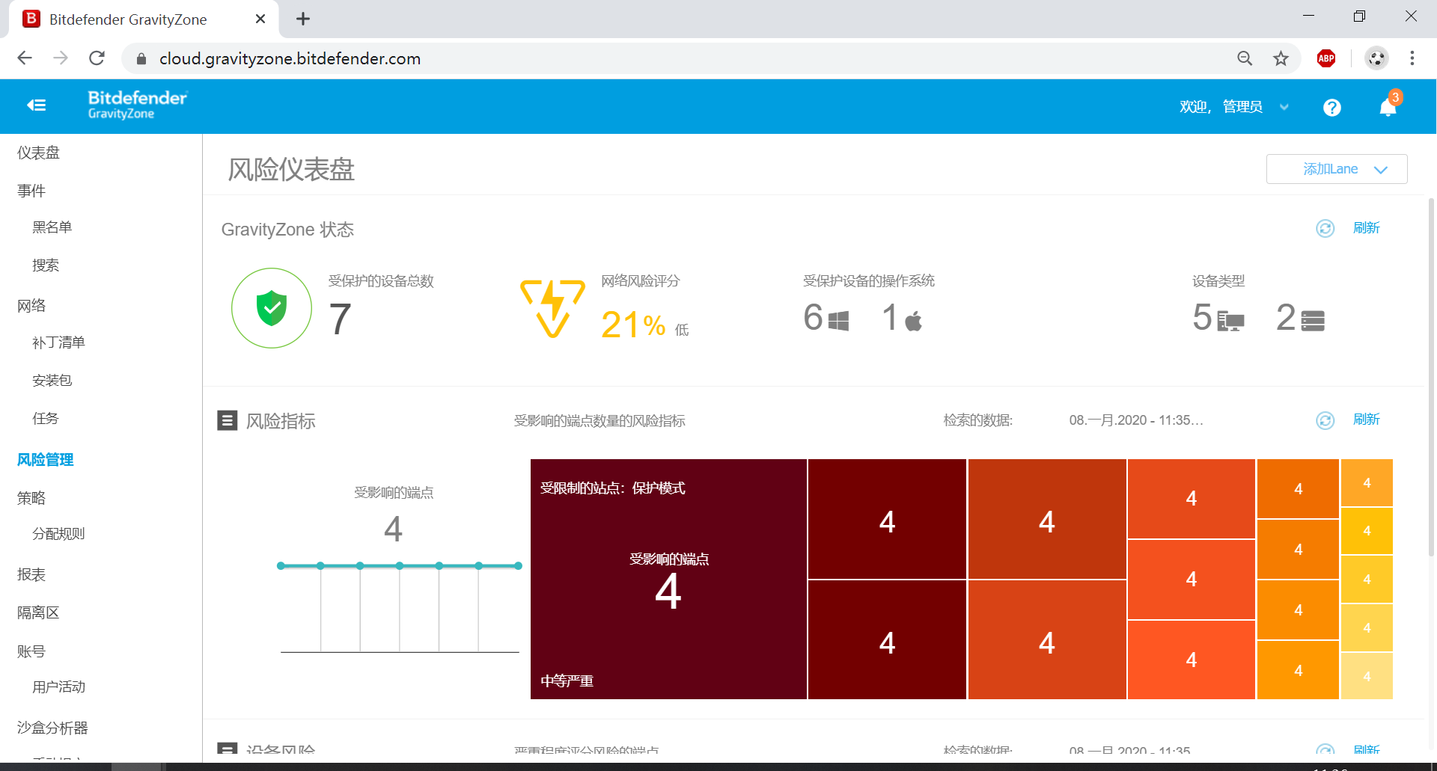Open the Chrome three-dot menu

1412,58
